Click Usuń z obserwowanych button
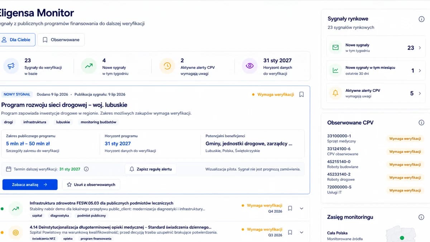The height and width of the screenshot is (242, 430). tap(91, 185)
